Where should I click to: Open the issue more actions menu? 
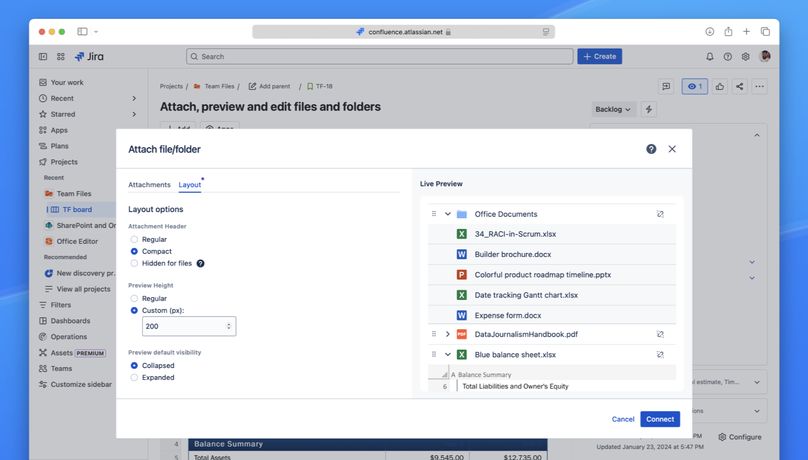coord(759,86)
